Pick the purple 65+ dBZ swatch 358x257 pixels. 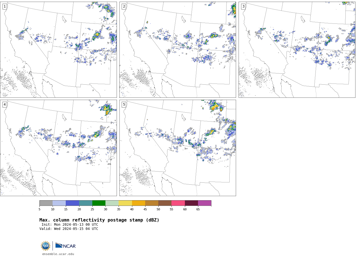pos(204,203)
